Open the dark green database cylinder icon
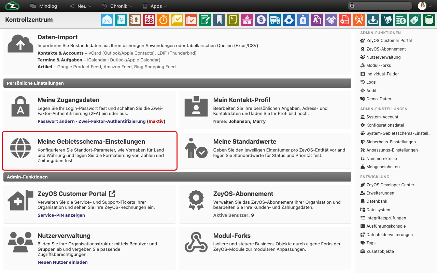Screen dimensions: 437x273 (x=429, y=20)
